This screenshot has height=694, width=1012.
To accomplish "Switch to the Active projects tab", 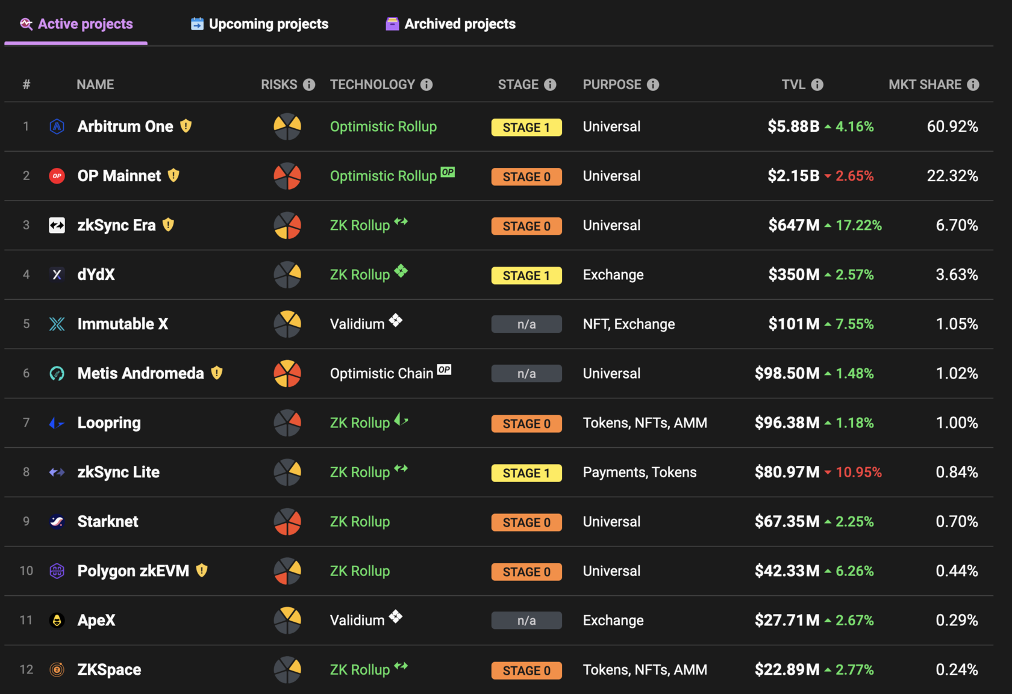I will click(x=76, y=24).
